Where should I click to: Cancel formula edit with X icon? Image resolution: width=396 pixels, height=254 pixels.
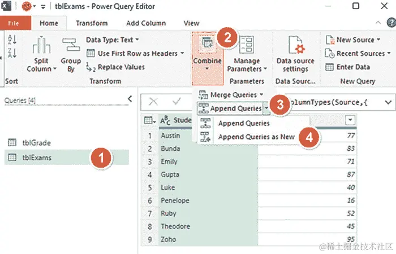pyautogui.click(x=153, y=102)
